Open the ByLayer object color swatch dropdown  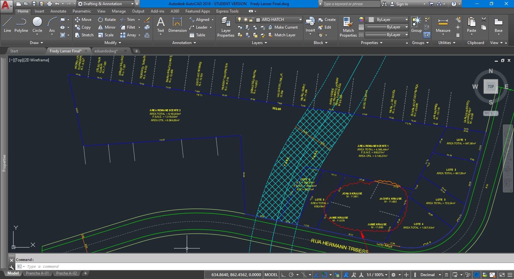click(x=388, y=20)
